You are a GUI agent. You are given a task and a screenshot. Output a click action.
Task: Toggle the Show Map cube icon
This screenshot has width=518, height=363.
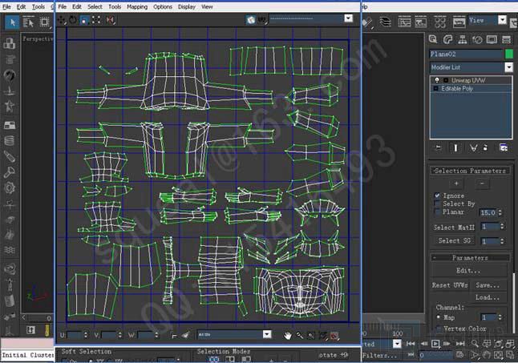point(251,20)
